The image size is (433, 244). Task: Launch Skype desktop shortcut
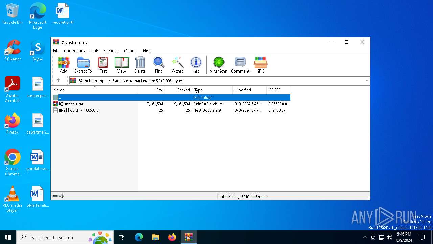tap(38, 51)
